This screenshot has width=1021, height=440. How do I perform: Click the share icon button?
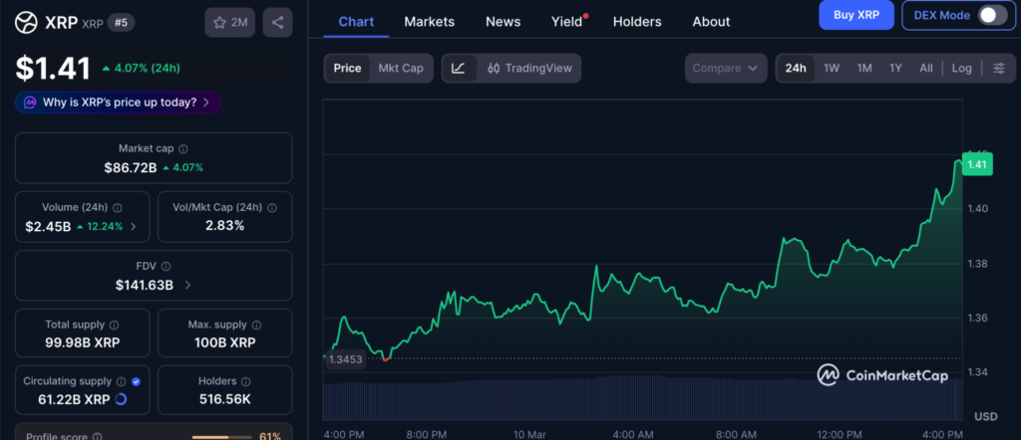click(x=277, y=22)
